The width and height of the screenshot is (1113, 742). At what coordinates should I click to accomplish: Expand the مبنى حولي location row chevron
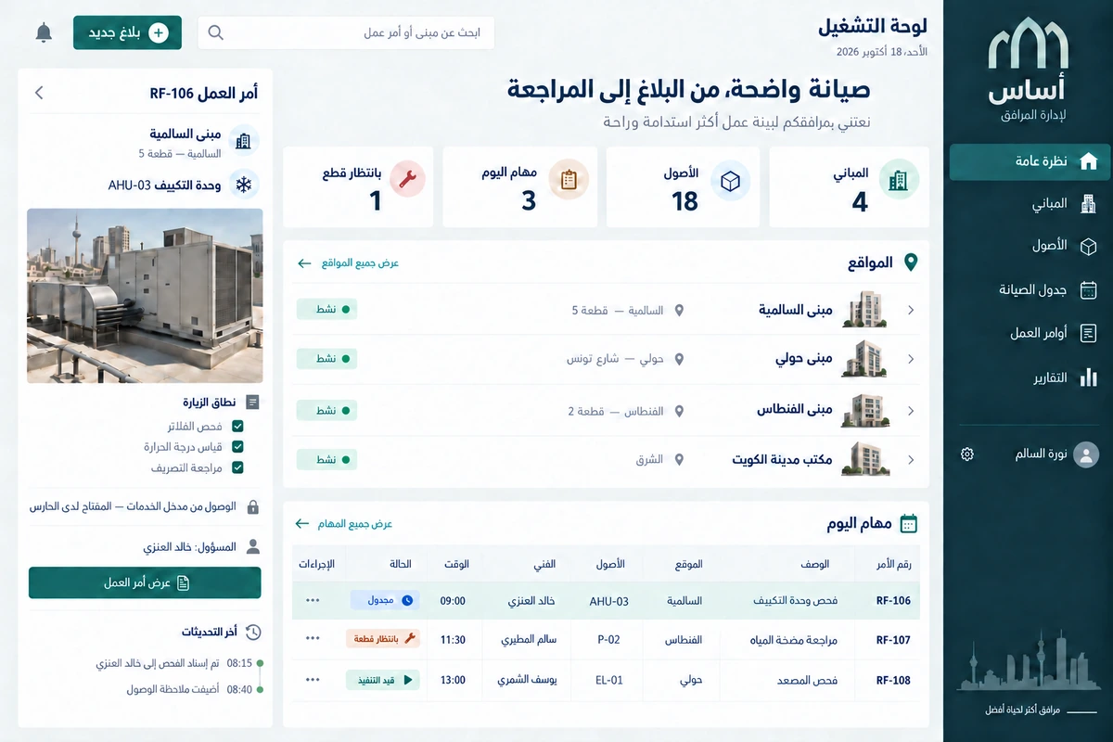911,359
